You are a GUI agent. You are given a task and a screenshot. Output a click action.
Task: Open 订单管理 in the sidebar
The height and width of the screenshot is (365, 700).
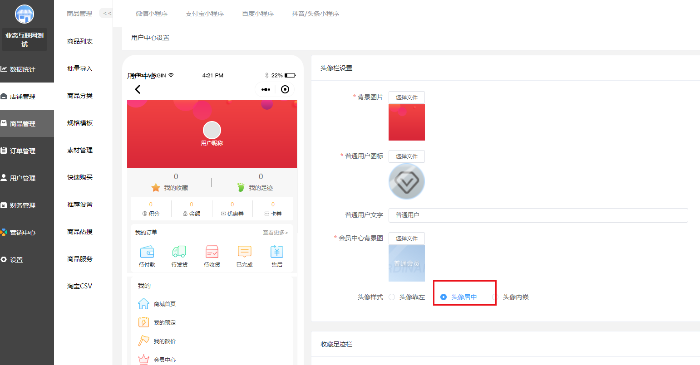point(27,151)
